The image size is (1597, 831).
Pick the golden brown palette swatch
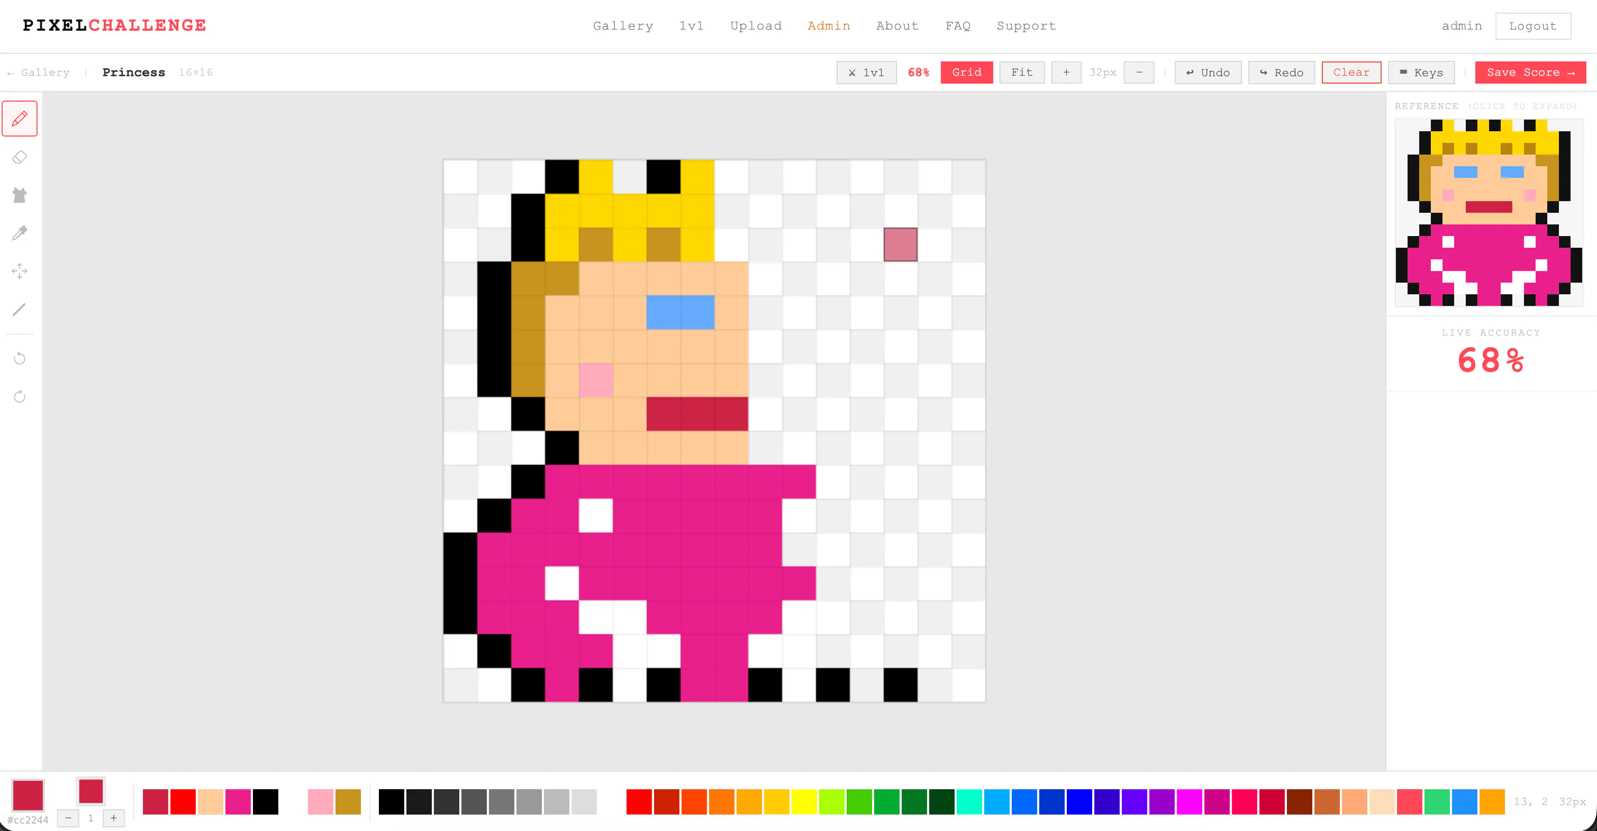tap(348, 802)
